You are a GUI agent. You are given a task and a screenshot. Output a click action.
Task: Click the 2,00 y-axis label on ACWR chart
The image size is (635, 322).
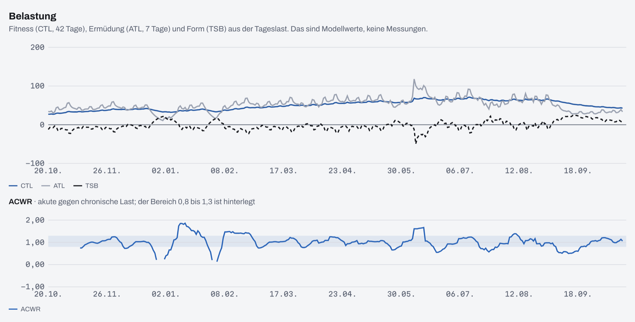35,220
